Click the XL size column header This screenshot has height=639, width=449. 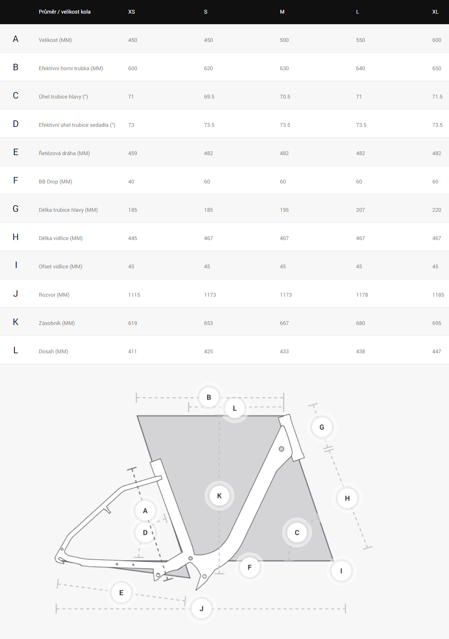[x=435, y=12]
